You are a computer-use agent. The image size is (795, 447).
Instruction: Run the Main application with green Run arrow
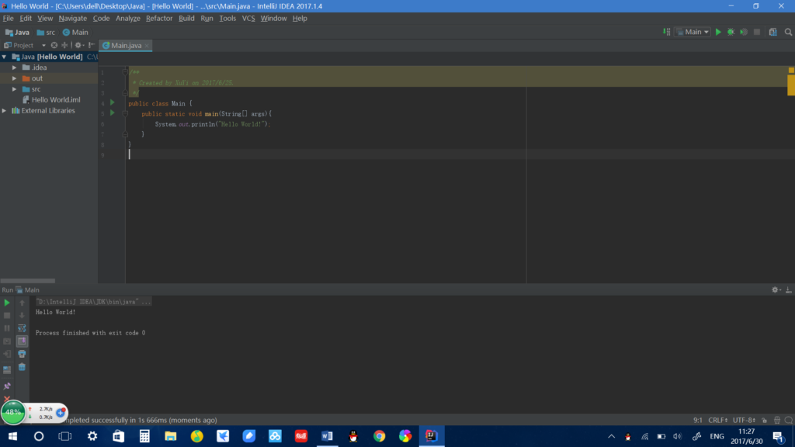click(x=718, y=32)
